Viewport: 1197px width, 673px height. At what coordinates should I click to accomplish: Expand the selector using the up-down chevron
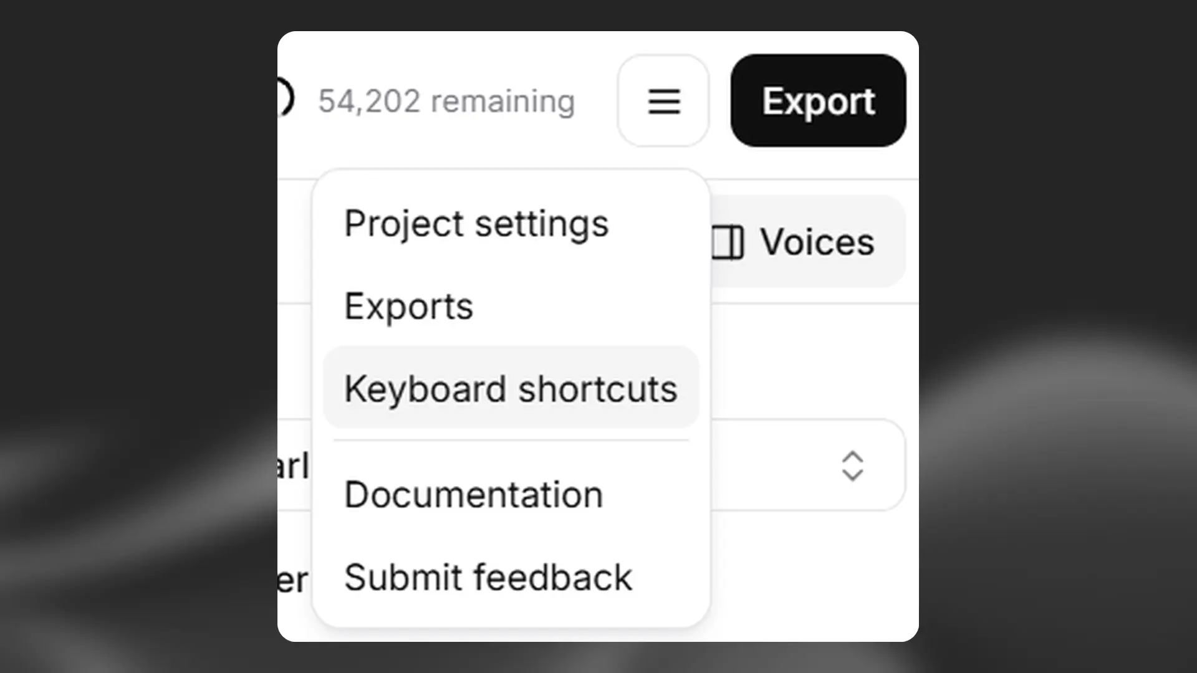coord(853,466)
